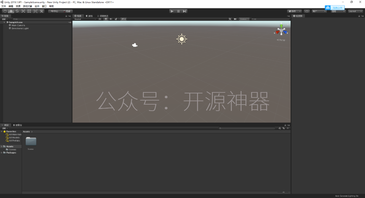Open the Layers dropdown
This screenshot has height=198, width=365.
coord(338,11)
